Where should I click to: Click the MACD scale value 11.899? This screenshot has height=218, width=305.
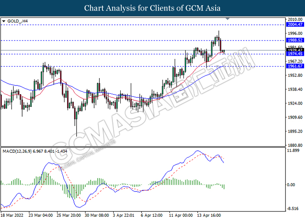point(294,150)
